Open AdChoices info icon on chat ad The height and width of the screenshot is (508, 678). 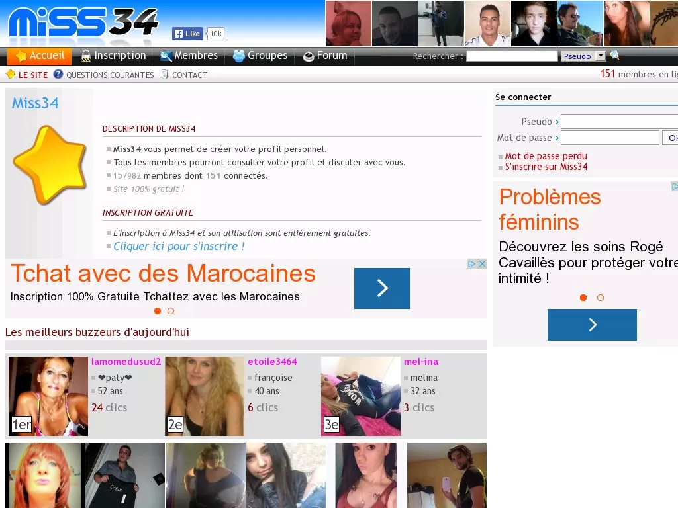472,263
